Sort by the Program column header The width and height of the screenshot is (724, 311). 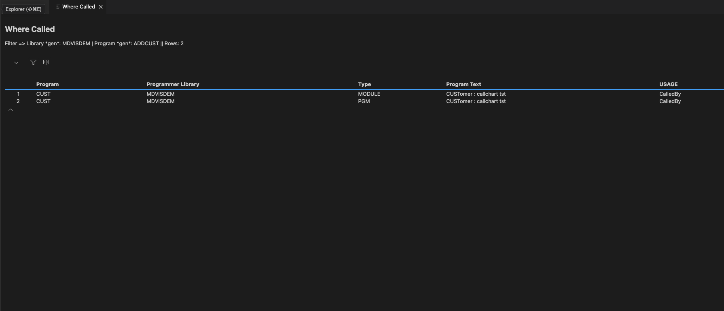coord(47,84)
